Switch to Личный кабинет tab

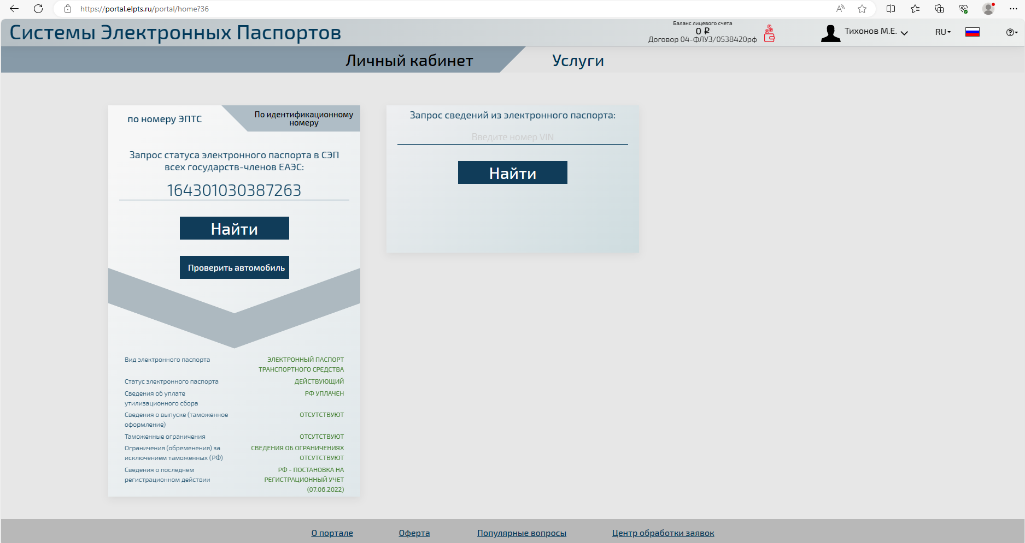[409, 60]
